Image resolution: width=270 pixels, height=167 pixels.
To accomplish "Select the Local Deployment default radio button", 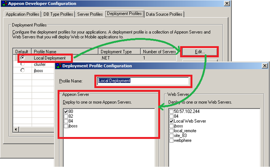I will coord(22,58).
